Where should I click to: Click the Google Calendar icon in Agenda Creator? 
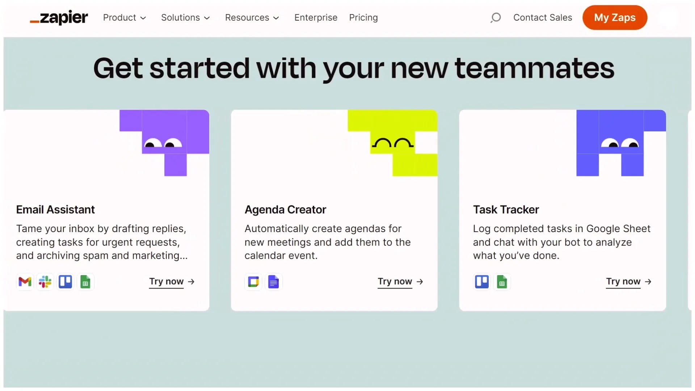[253, 282]
